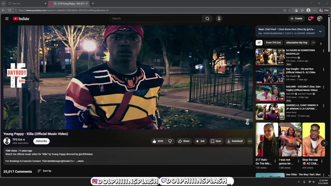Open browser media control music icon
The image size is (331, 186).
296,10
